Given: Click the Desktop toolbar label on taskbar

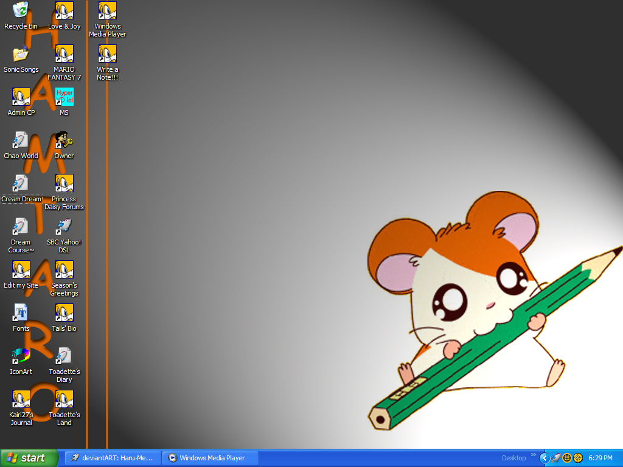Looking at the screenshot, I should click(x=513, y=458).
